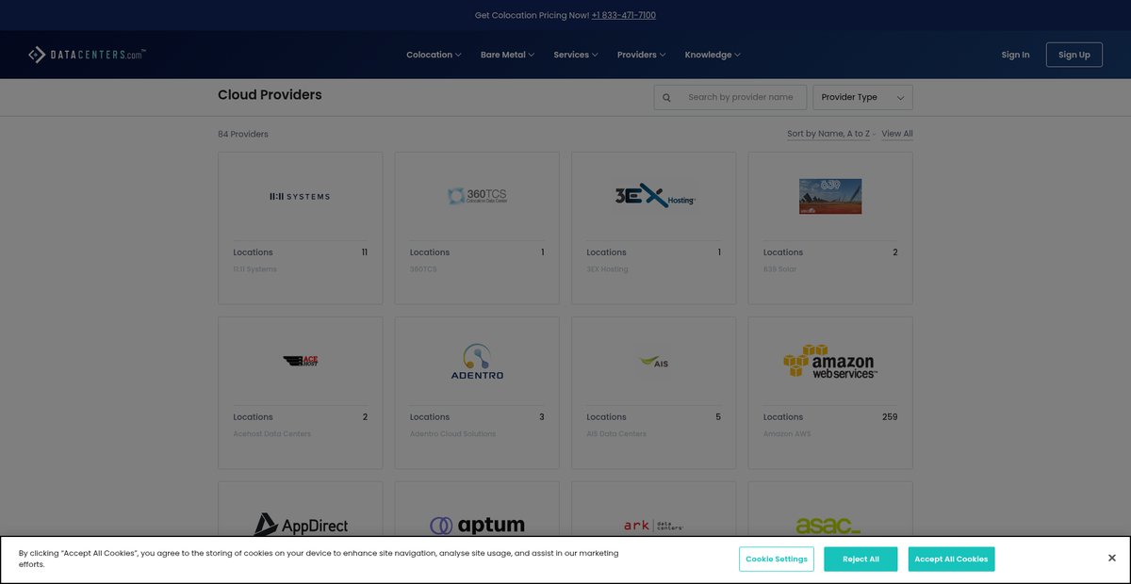Click Accept All Cookies button

951,560
